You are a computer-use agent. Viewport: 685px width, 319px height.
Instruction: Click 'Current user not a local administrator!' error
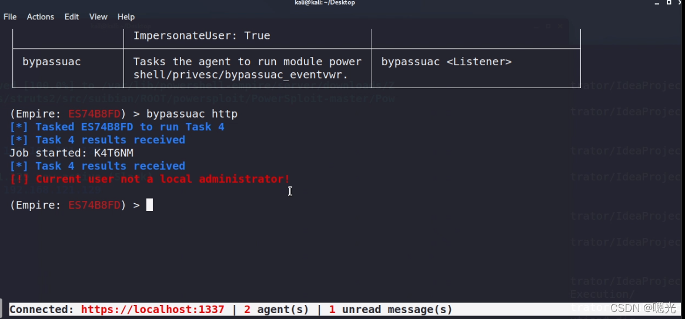pos(150,179)
